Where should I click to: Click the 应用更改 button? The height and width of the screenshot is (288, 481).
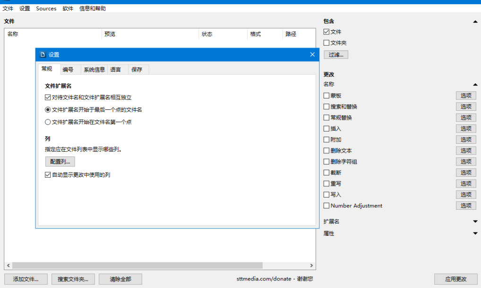[x=455, y=279]
